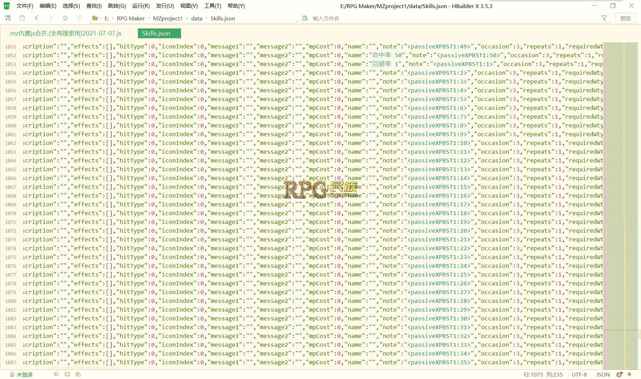Open the document outline list icon
Viewport: 641px width, 379px height.
click(x=56, y=374)
